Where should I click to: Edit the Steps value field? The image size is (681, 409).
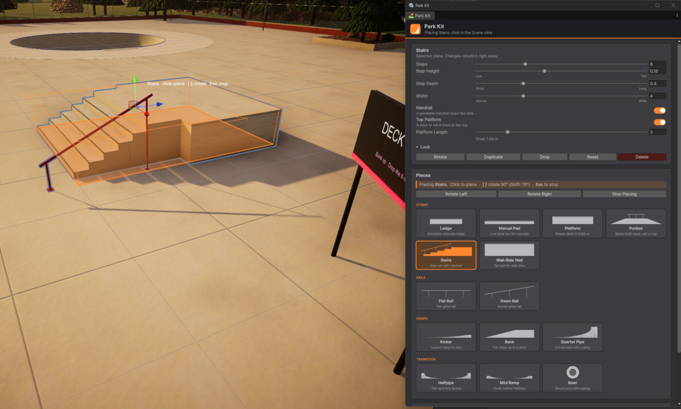point(658,64)
